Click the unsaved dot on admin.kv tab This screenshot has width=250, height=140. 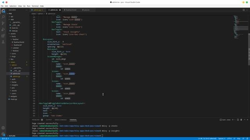pyautogui.click(x=60, y=10)
